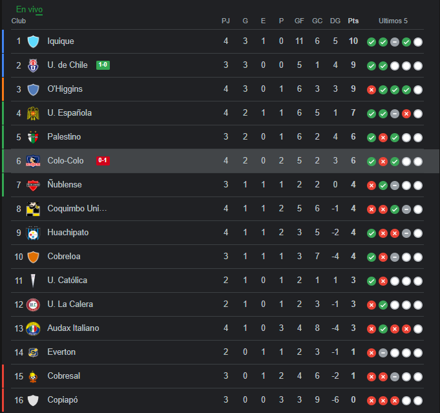Select Copiapó's first red loss indicator

pyautogui.click(x=372, y=401)
